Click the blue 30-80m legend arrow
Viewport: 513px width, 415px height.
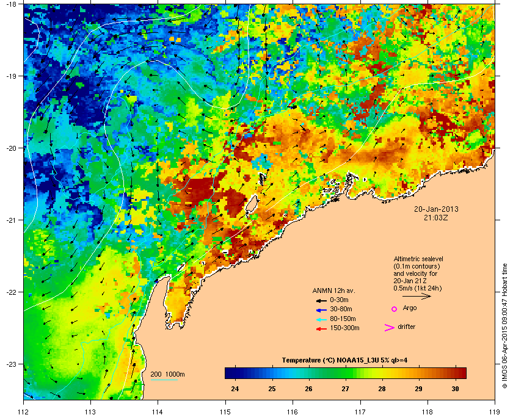pyautogui.click(x=321, y=309)
